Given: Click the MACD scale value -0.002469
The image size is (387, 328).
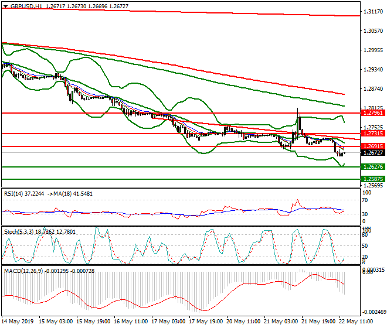Looking at the screenshot, I should [x=374, y=312].
